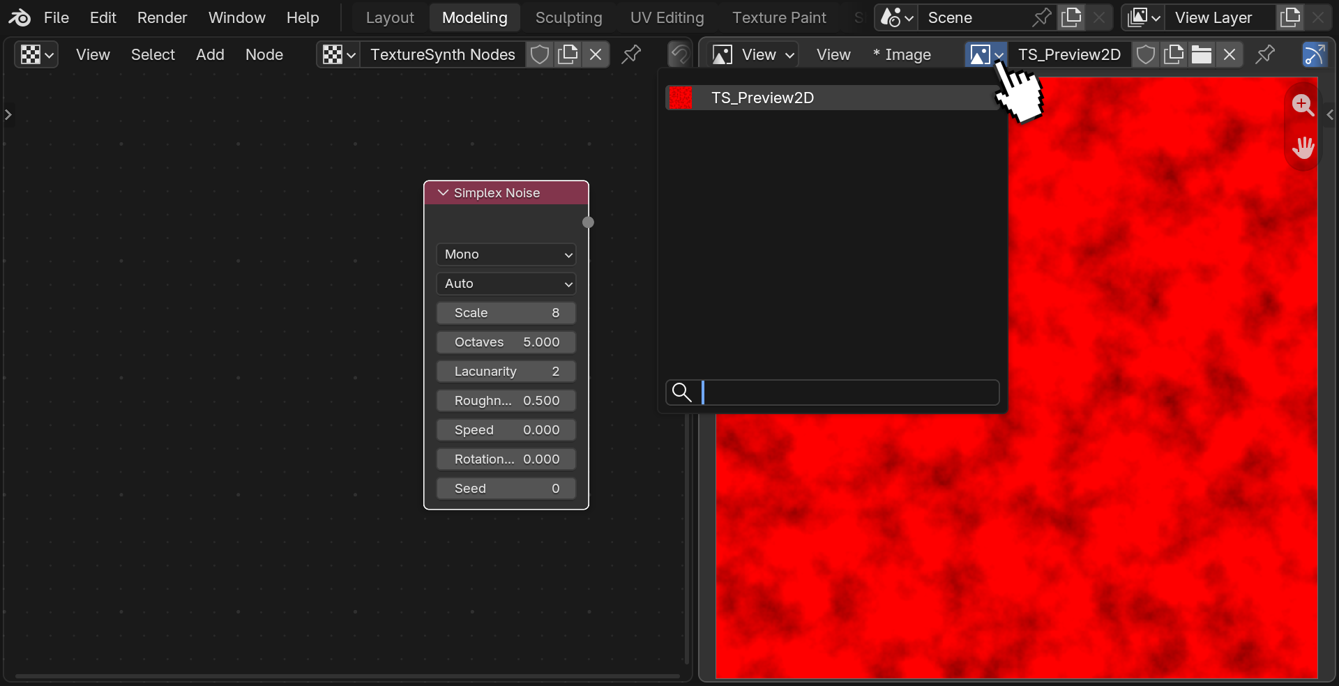Open the Render menu
Viewport: 1339px width, 686px height.
click(162, 17)
